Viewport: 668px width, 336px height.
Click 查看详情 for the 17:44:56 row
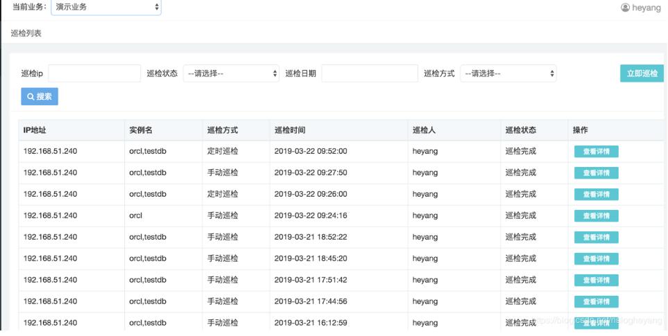[x=596, y=302]
